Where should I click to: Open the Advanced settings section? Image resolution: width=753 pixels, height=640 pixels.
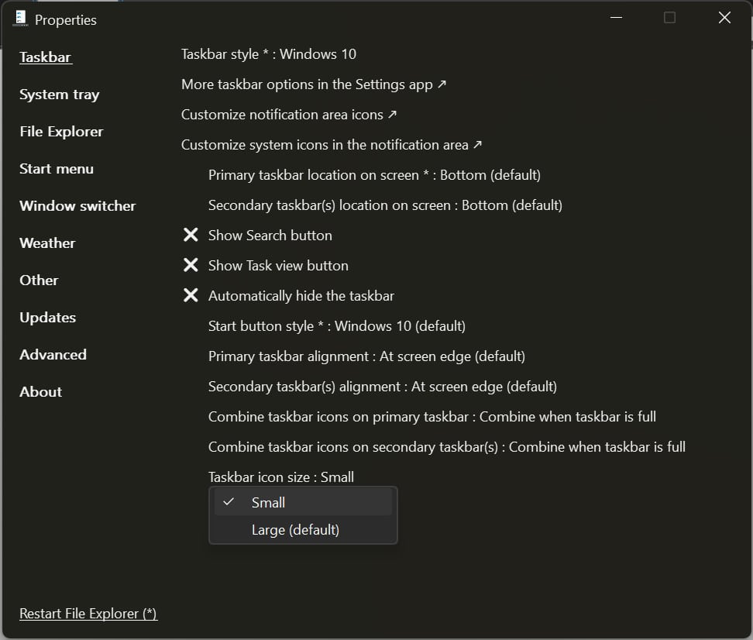pos(53,354)
